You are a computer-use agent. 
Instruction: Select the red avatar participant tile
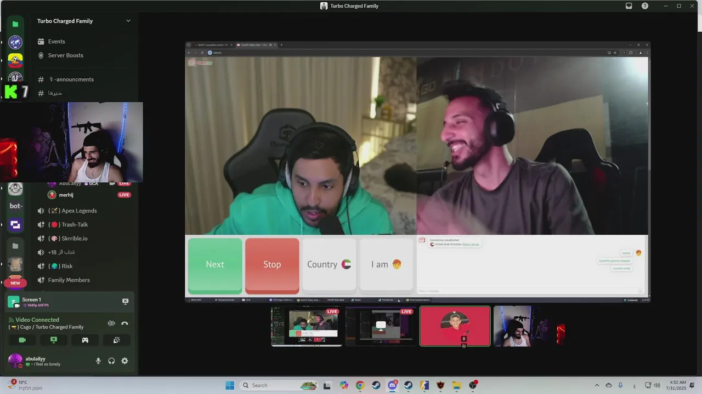[x=455, y=326]
